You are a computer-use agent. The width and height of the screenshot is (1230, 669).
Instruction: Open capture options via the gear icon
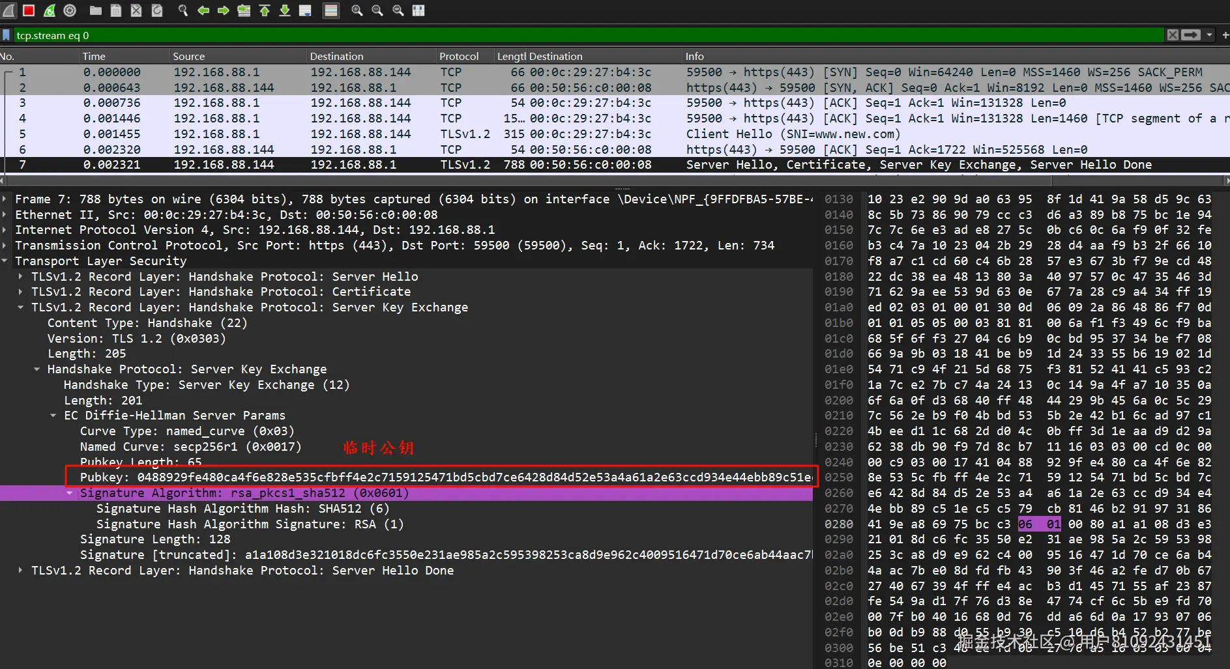(x=70, y=10)
